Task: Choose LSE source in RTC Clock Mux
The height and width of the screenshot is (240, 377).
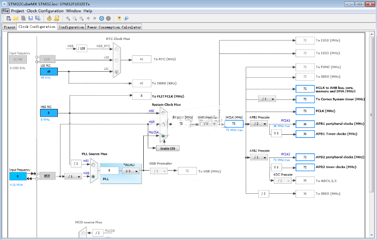Action: [x=116, y=60]
